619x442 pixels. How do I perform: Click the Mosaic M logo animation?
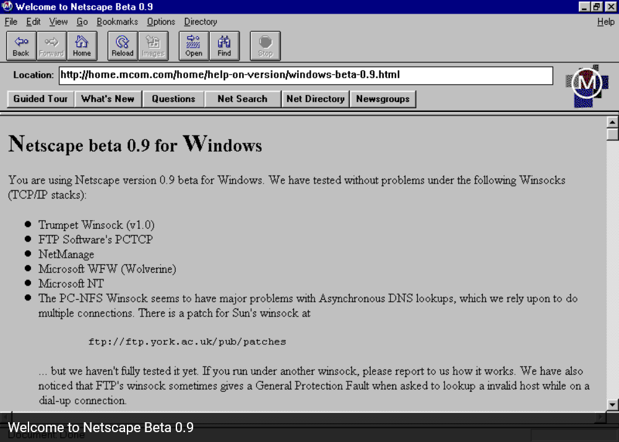coord(587,85)
